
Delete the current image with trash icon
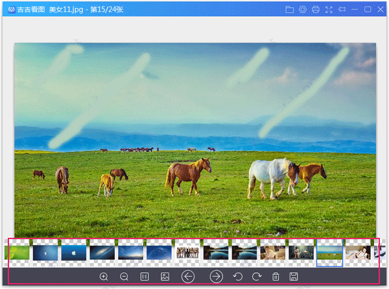[276, 276]
